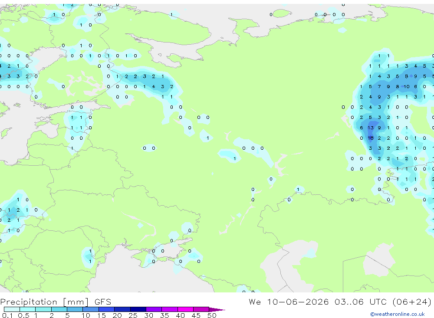Image resolution: width=434 pixels, height=318 pixels.
Task: Select the 30–35 mm purple legend box
Action: [154, 309]
